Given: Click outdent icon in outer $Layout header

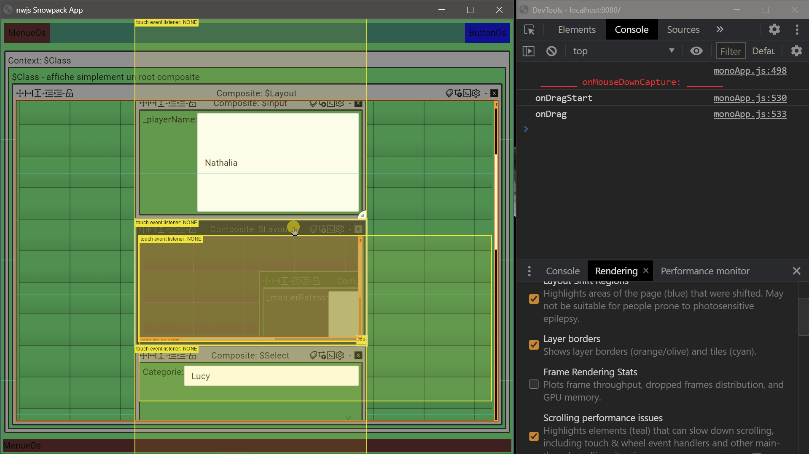Looking at the screenshot, I should 49,93.
